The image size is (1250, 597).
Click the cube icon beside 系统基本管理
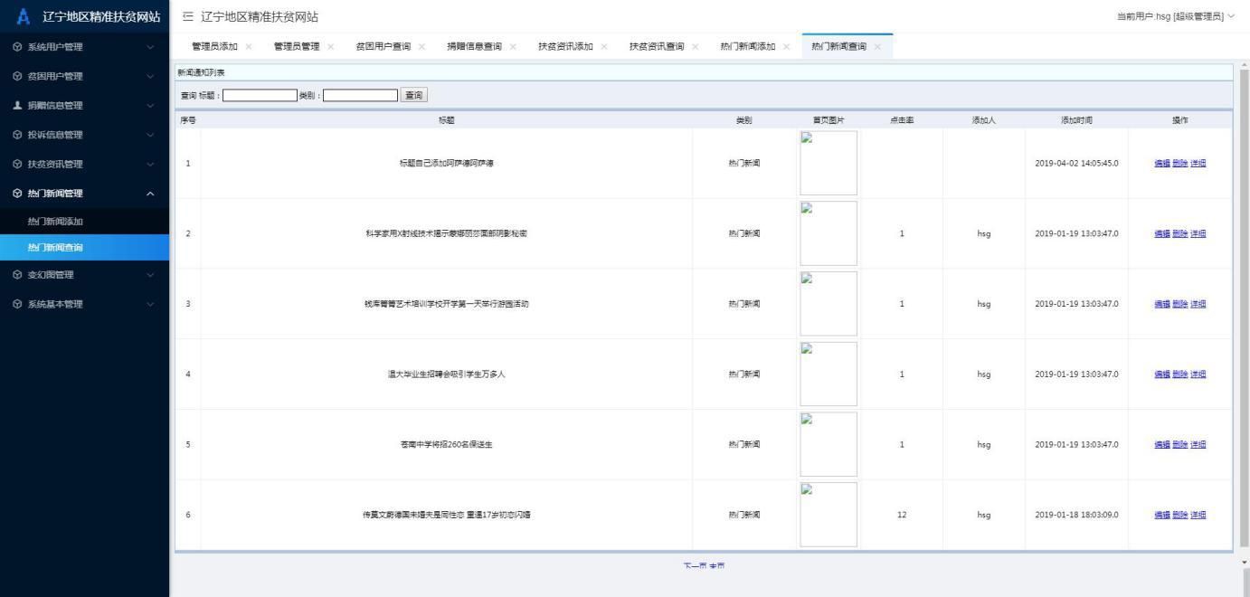18,304
